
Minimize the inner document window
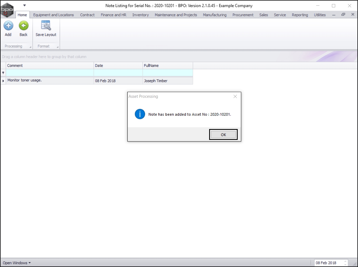tap(334, 15)
